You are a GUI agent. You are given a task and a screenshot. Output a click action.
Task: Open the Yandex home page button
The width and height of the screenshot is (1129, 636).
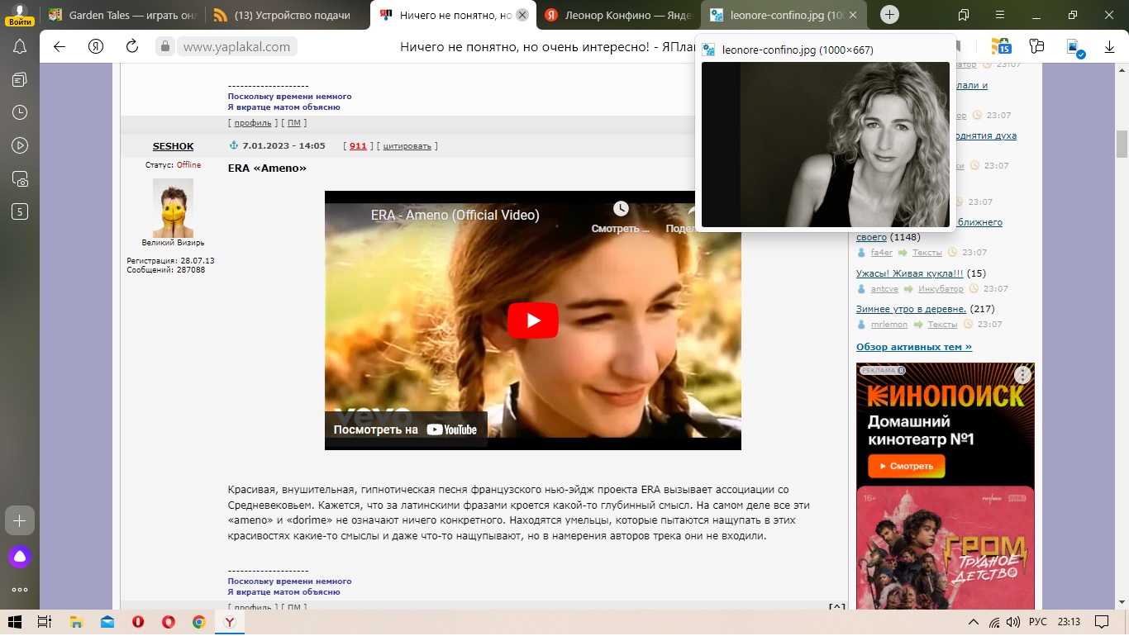pos(96,46)
